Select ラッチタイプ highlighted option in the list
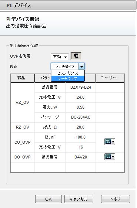Image resolution: width=137 pixels, height=208 pixels. tap(68, 79)
